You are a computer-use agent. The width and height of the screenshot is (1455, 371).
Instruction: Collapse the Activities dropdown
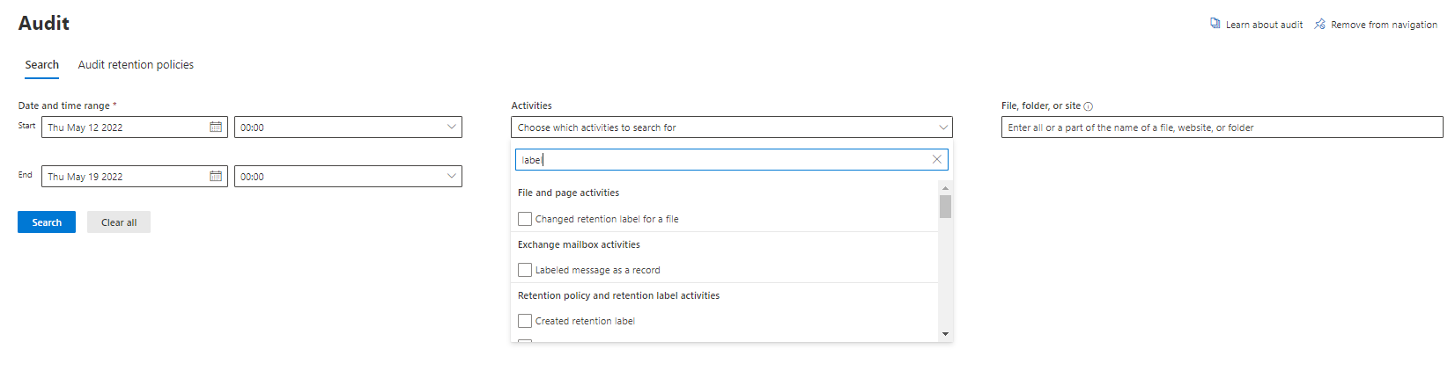click(943, 127)
